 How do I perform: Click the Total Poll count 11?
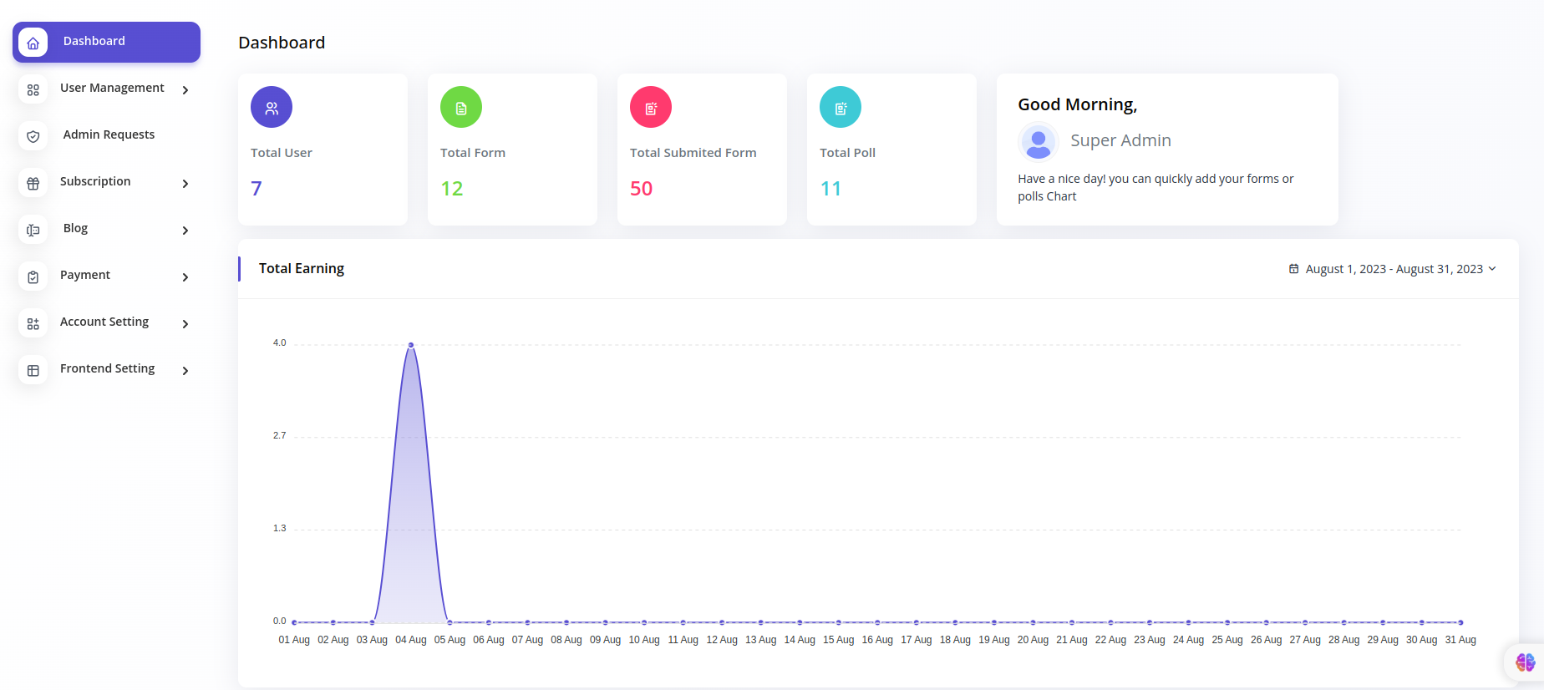830,189
